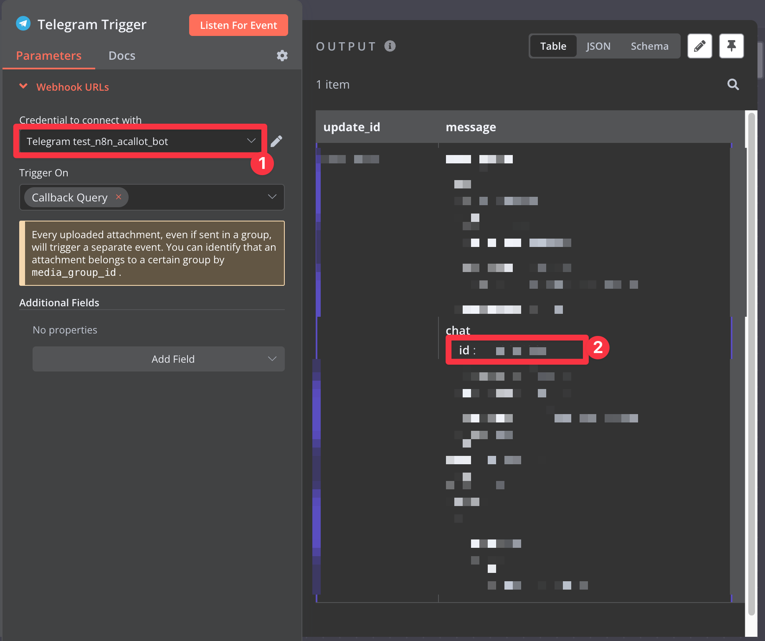Switch output view to JSON
Screen dimensions: 765x641
598,46
